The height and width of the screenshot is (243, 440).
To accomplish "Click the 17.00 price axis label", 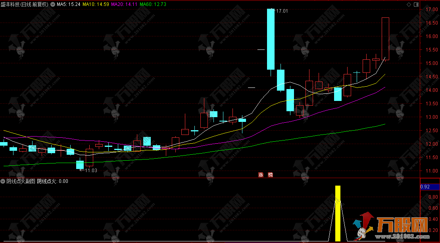I will coord(432,9).
